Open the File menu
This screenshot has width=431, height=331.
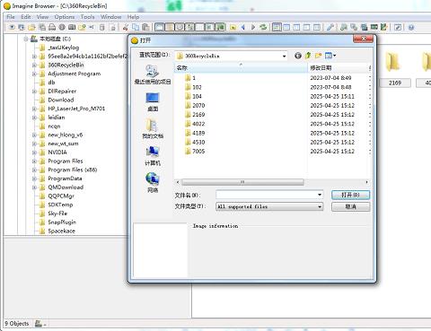tap(11, 17)
